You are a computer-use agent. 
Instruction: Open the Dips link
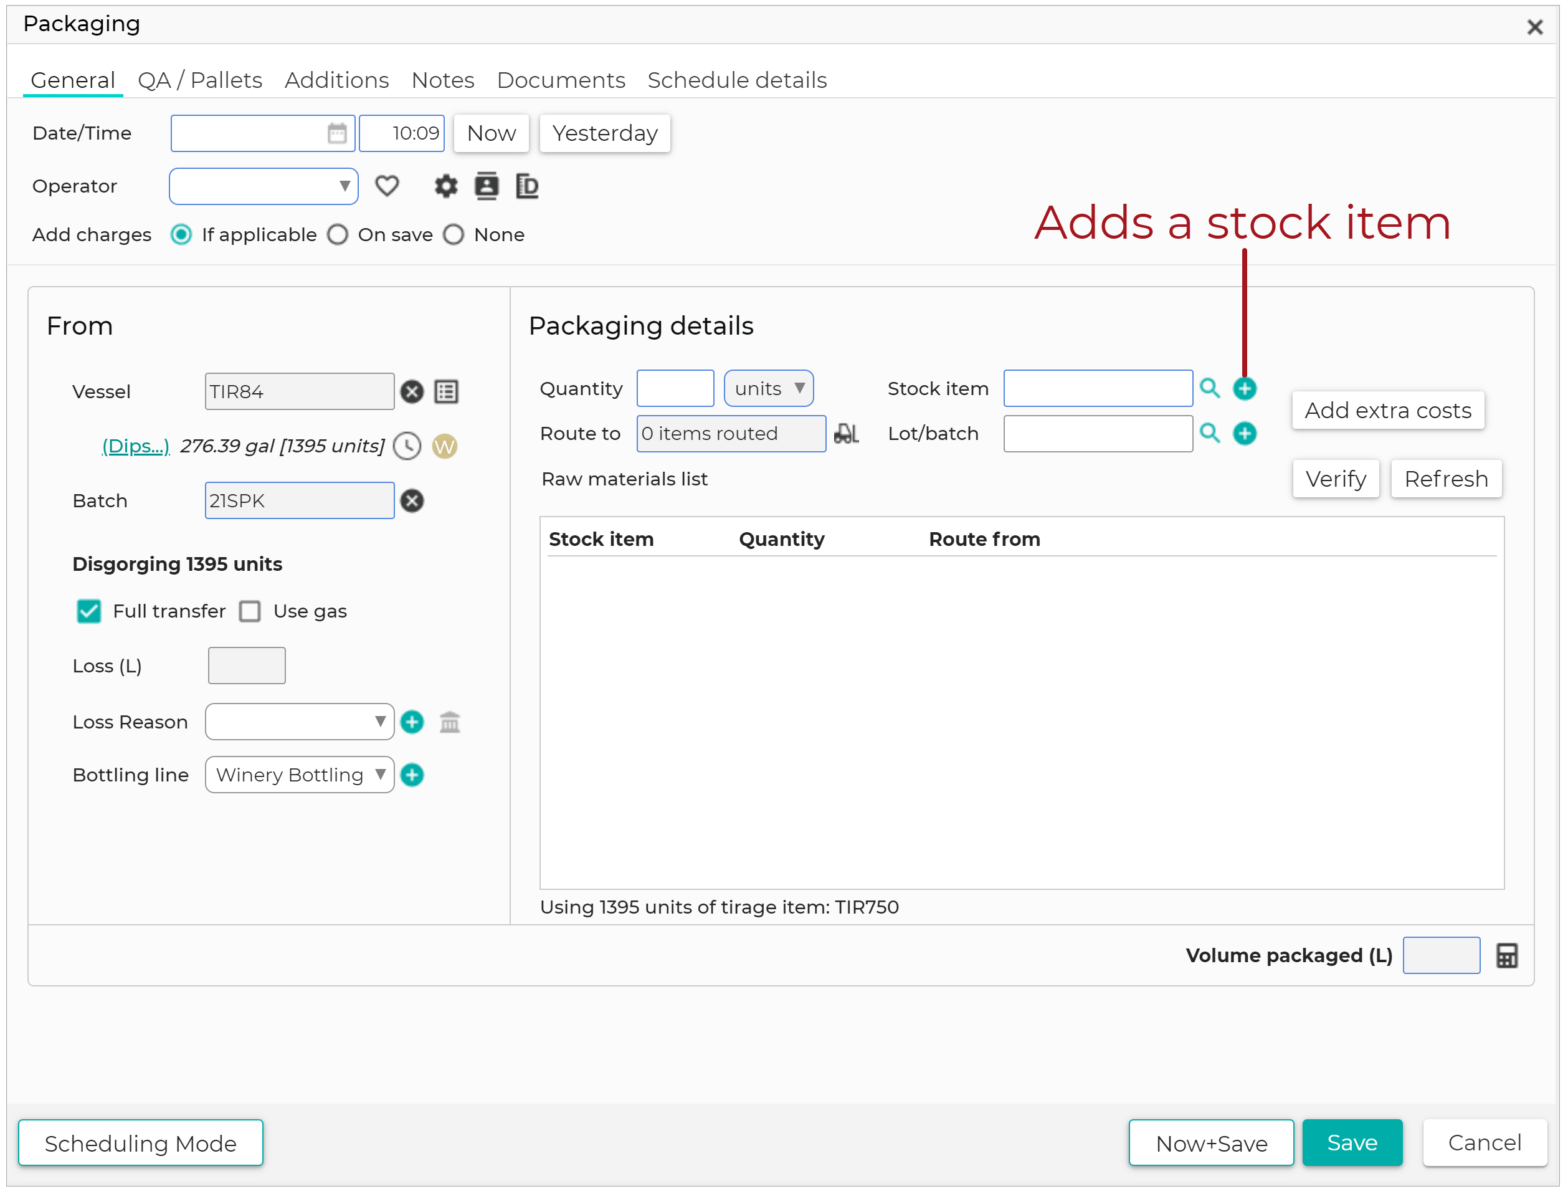click(x=136, y=446)
